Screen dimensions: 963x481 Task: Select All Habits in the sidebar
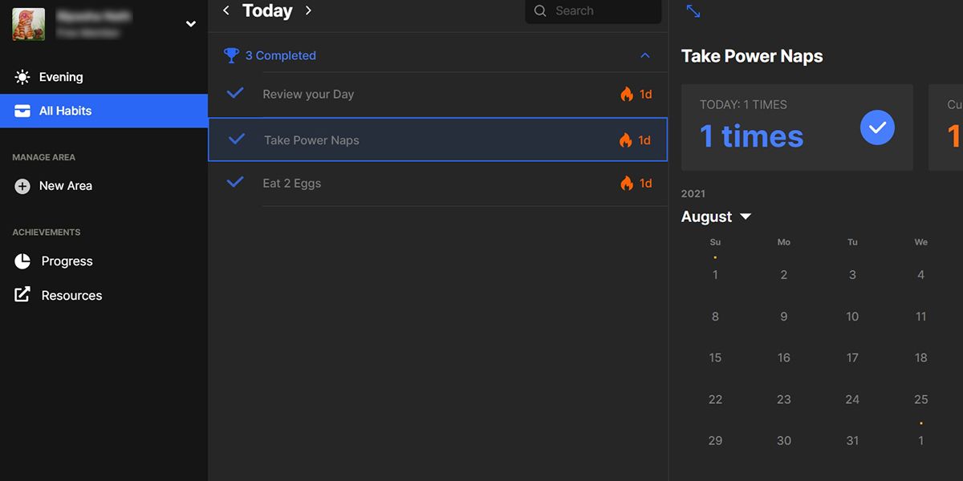point(104,111)
